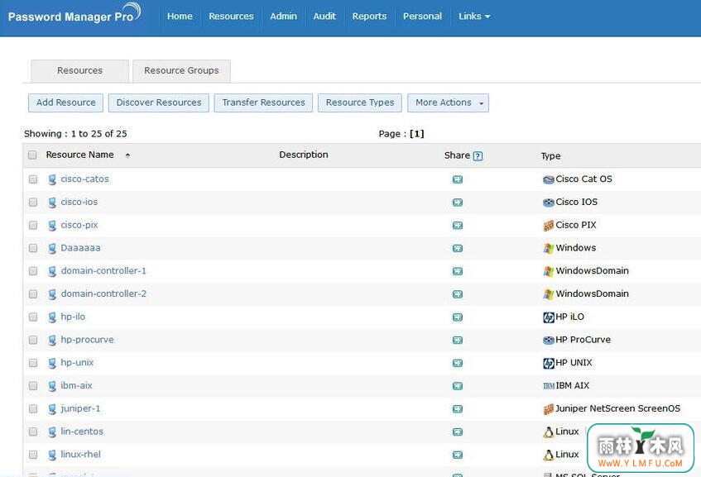Expand the More Actions dropdown
The width and height of the screenshot is (701, 477).
pyautogui.click(x=448, y=103)
